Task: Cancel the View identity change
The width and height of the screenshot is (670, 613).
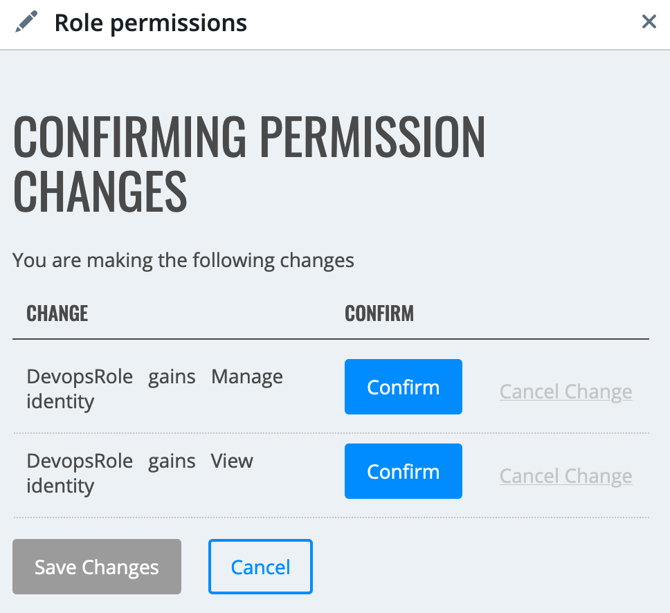Action: 565,476
